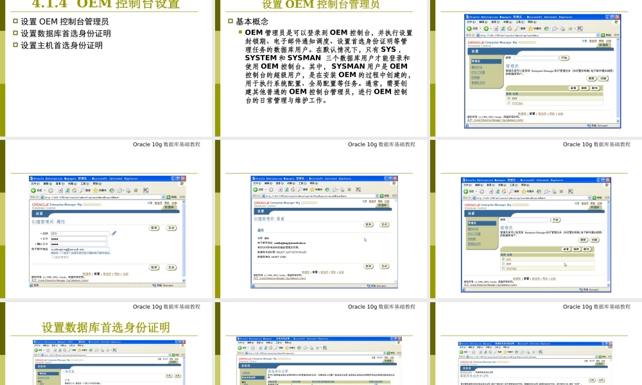Select SYS radio in the two-row admin list
Viewport: 642px width, 385px height.
(509, 99)
